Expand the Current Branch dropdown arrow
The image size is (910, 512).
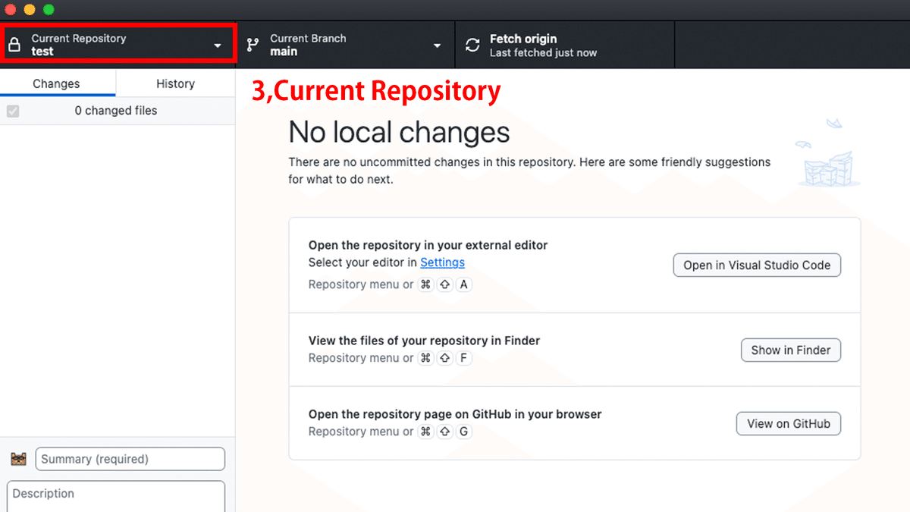point(437,46)
